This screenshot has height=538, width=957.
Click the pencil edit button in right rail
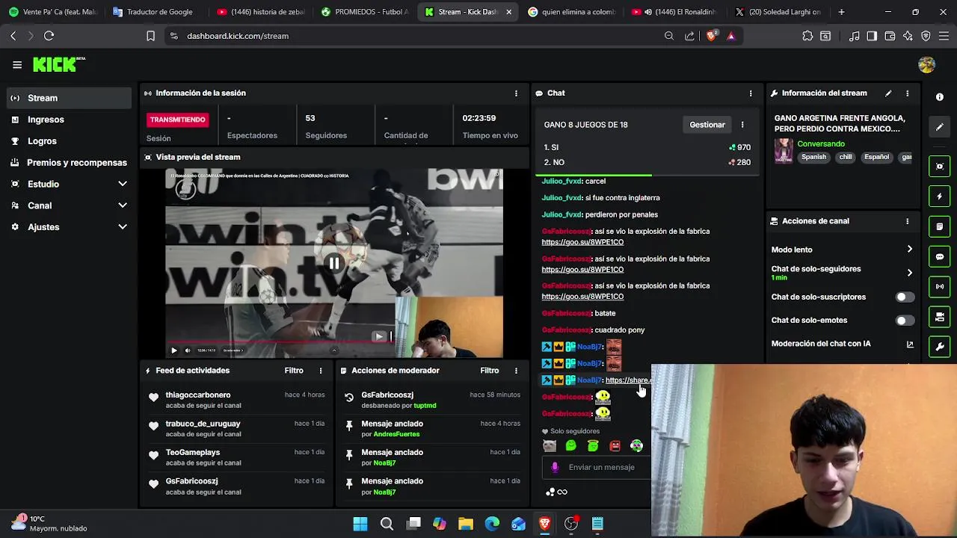(x=940, y=127)
